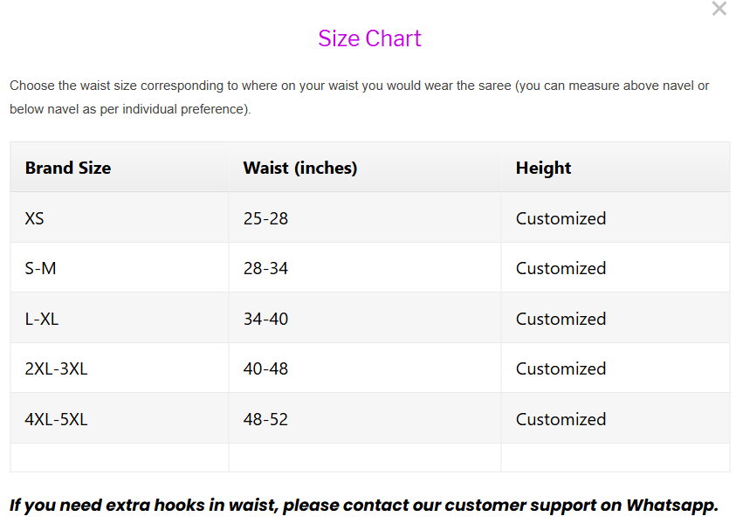The image size is (743, 530).
Task: Click the Height column header
Action: (543, 168)
